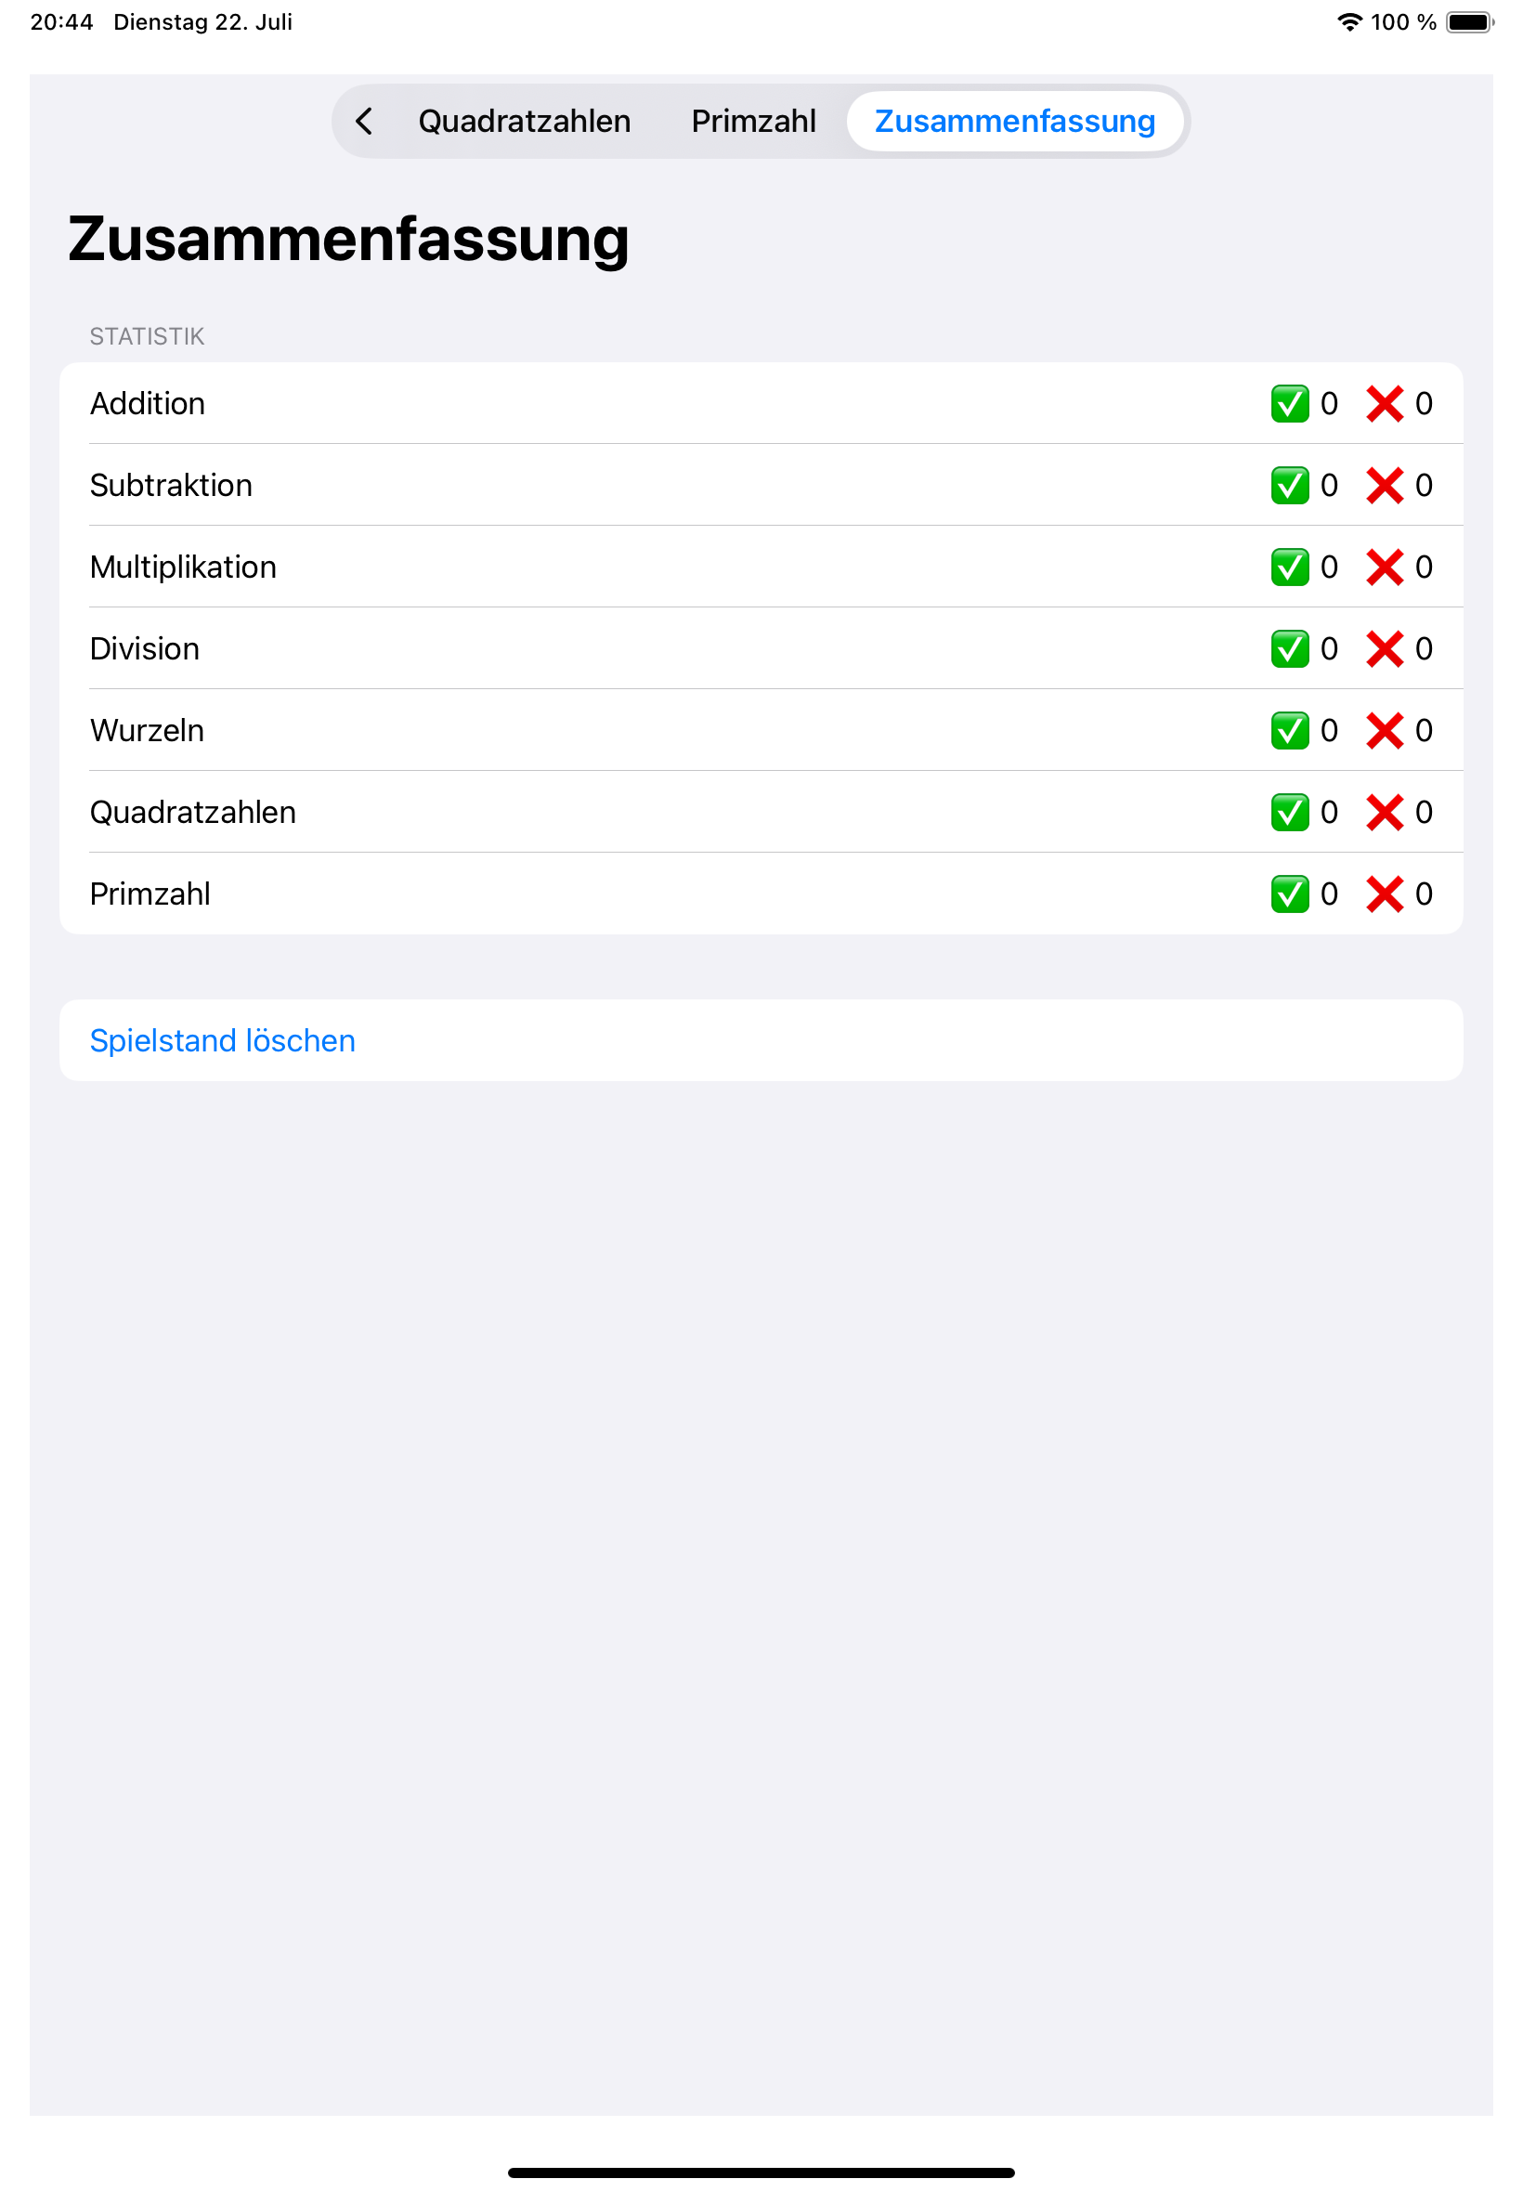The height and width of the screenshot is (2192, 1523).
Task: Tap the Division row label
Action: pyautogui.click(x=145, y=649)
